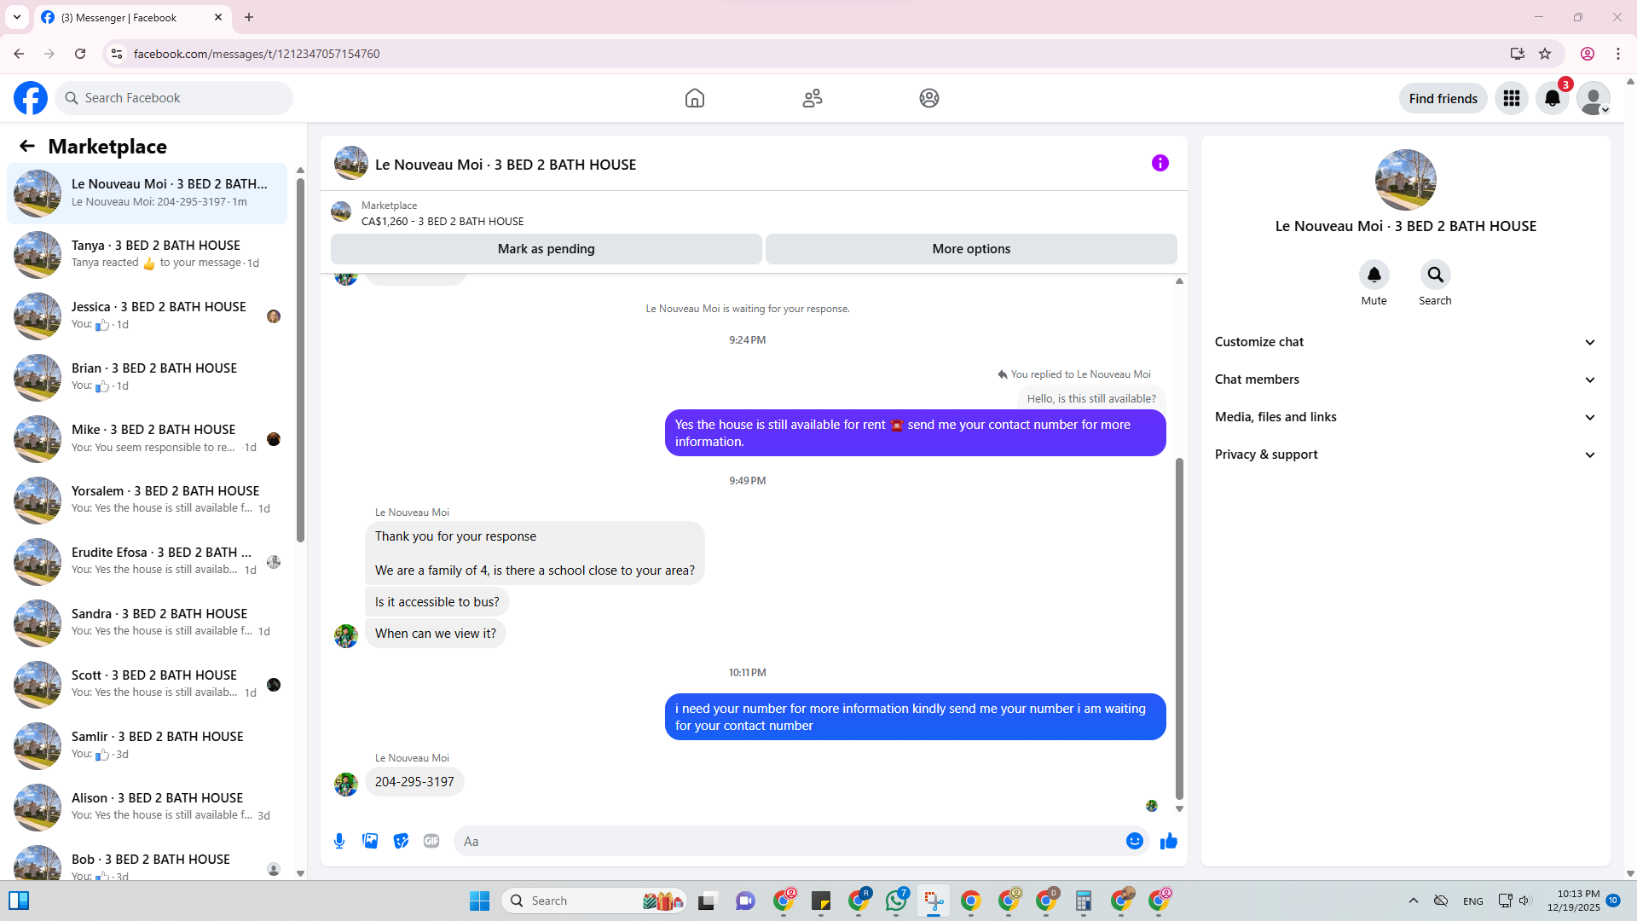This screenshot has height=921, width=1637.
Task: Open the conversation information icon
Action: tap(1160, 163)
